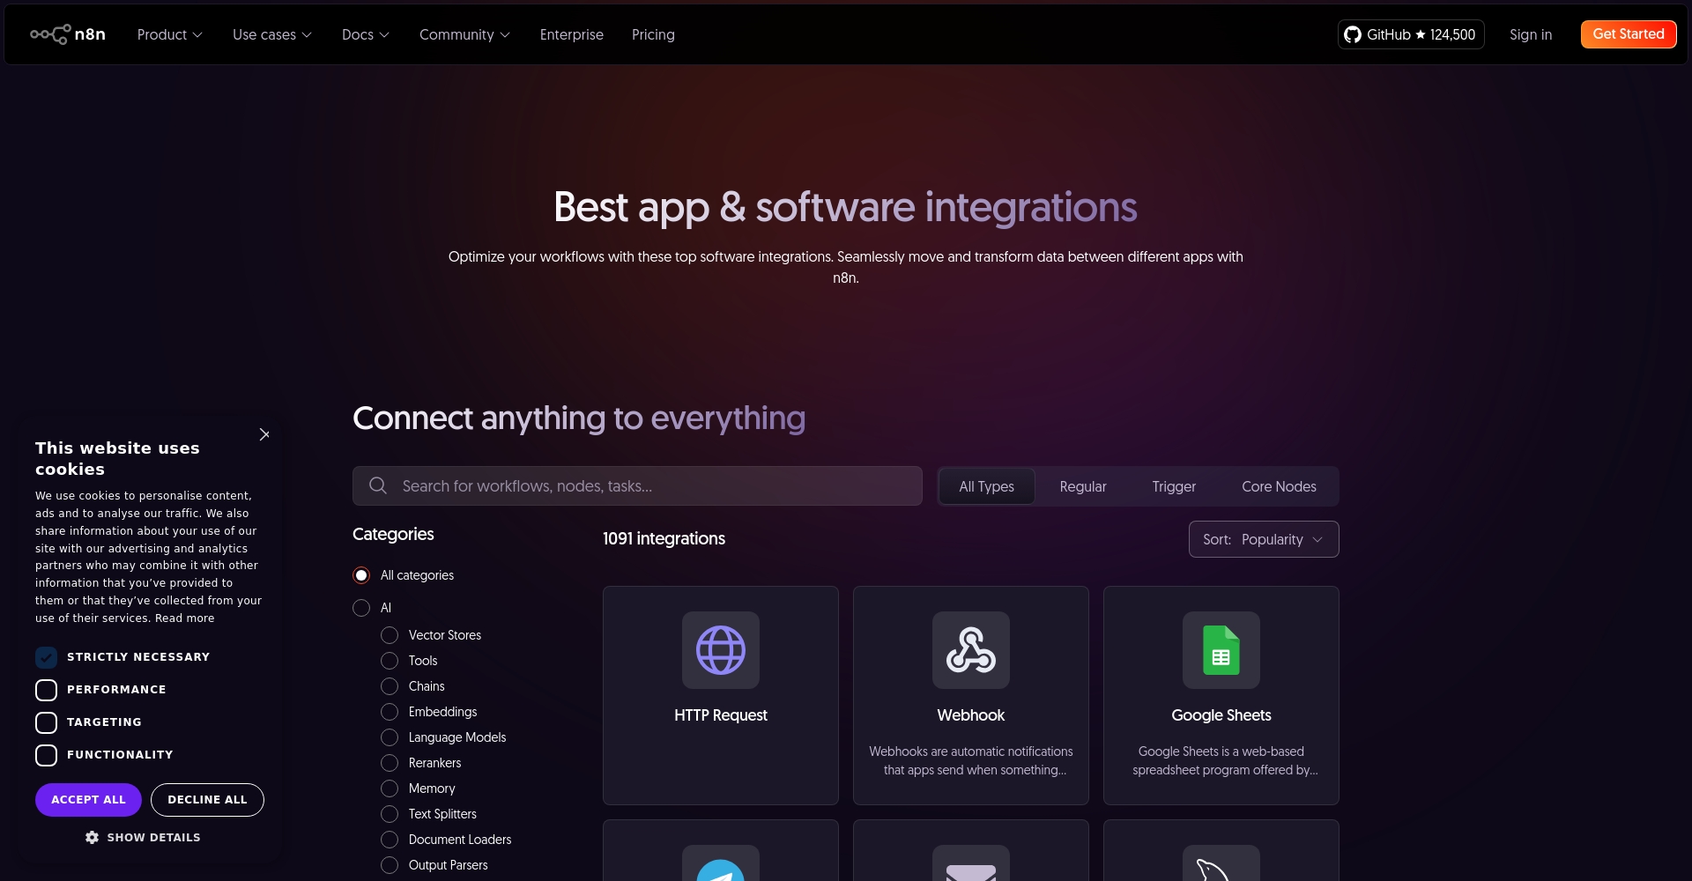Viewport: 1692px width, 881px height.
Task: Select the All categories radio button
Action: (361, 575)
